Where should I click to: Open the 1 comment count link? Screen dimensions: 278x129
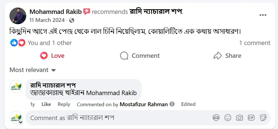[255, 43]
